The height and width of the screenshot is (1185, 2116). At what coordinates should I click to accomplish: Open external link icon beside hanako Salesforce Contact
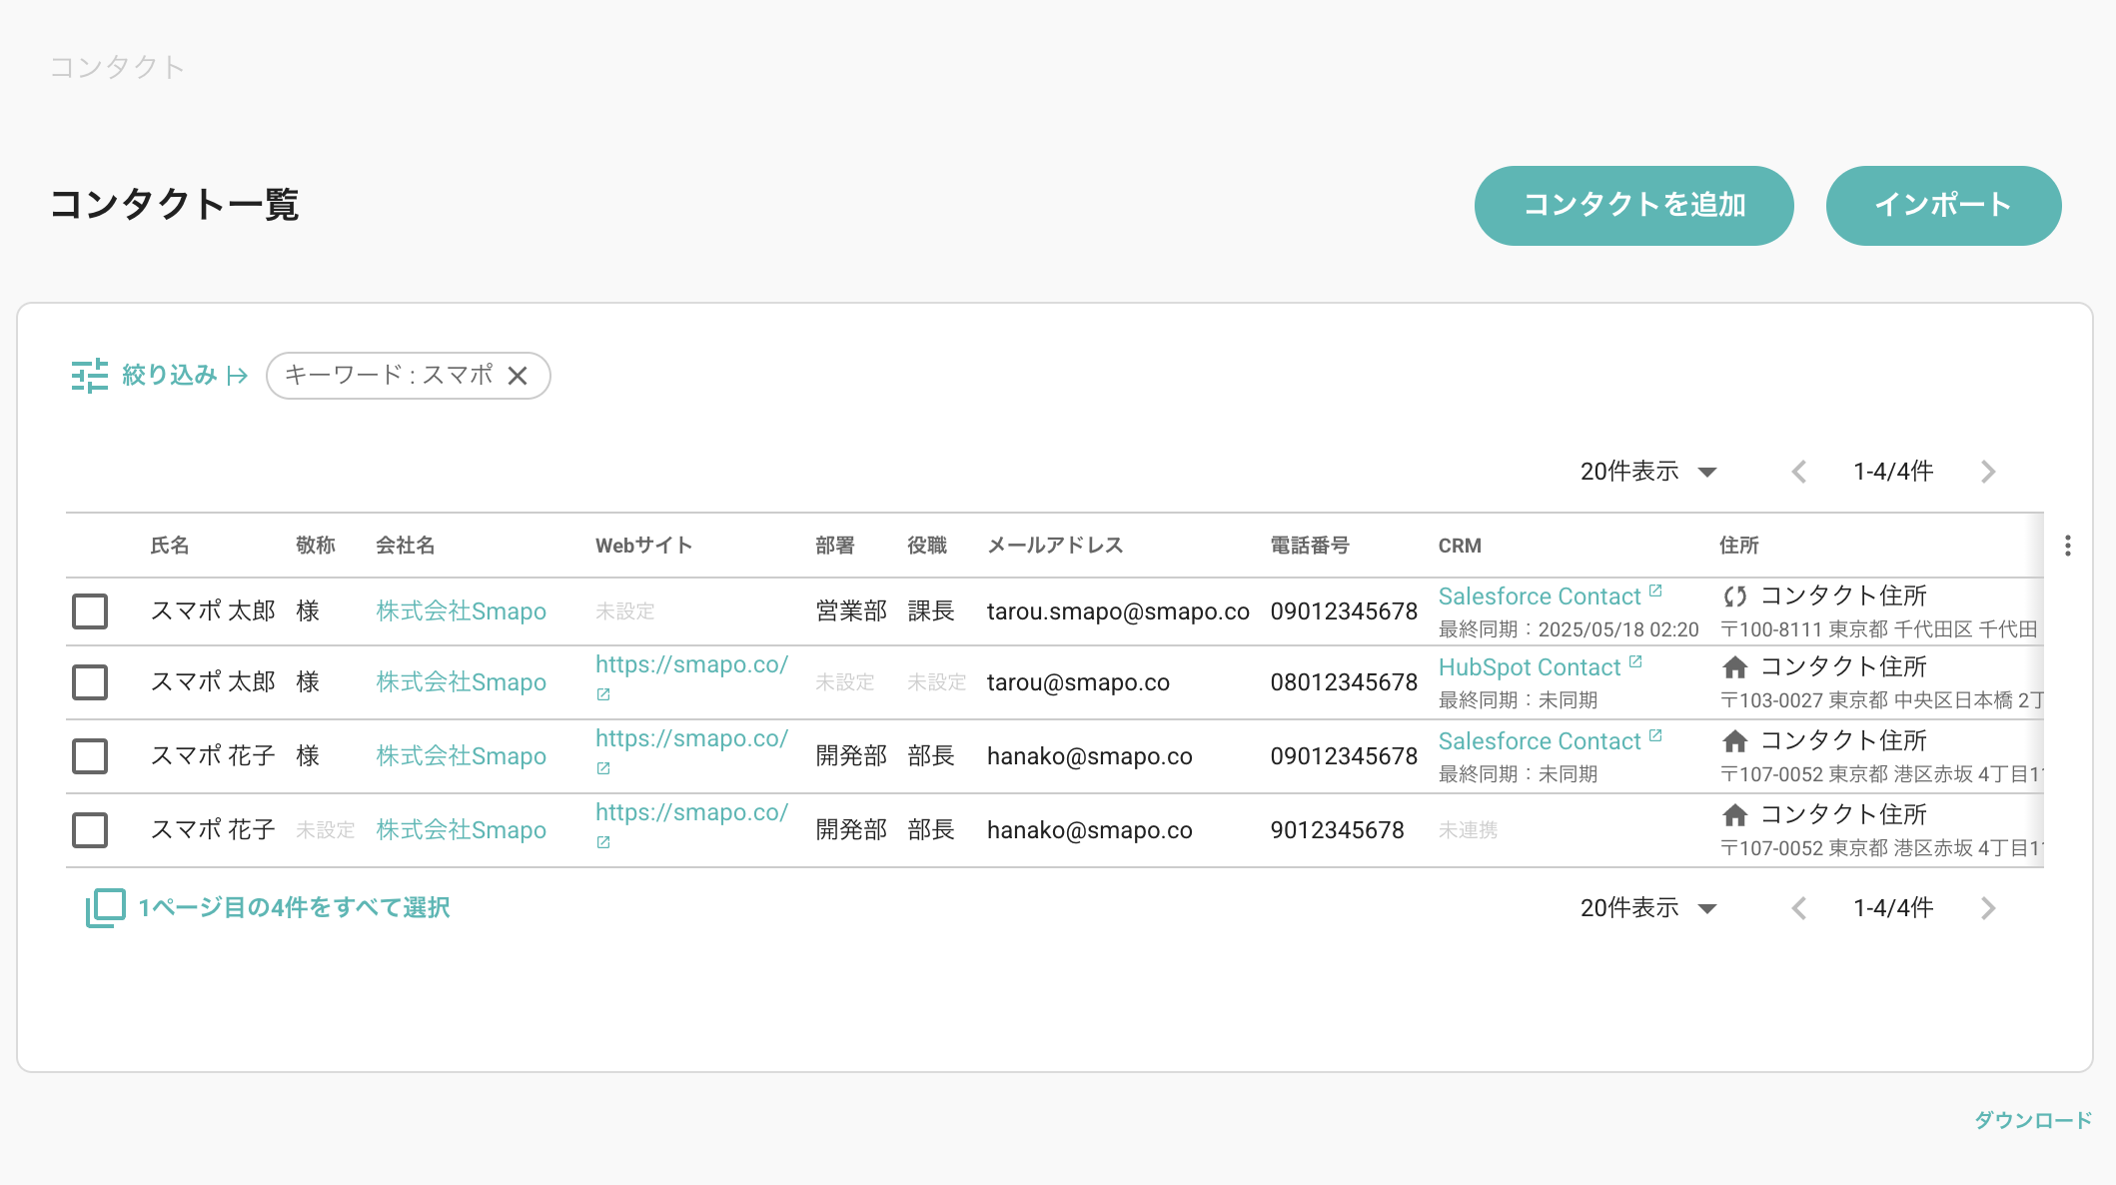coord(1655,735)
